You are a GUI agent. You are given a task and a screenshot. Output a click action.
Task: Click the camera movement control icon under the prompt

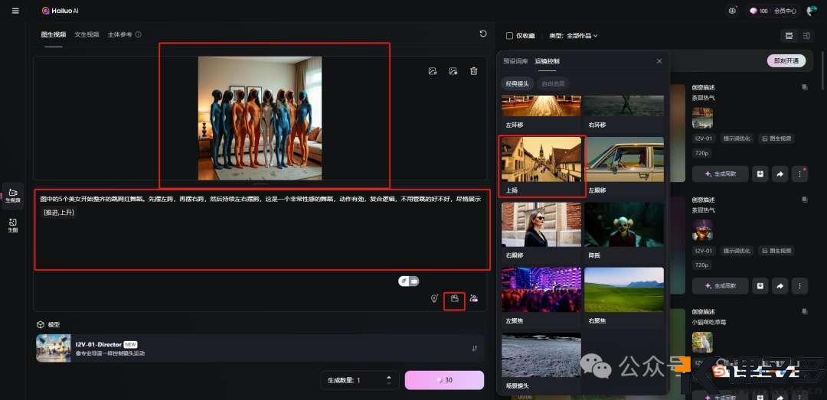coord(454,299)
